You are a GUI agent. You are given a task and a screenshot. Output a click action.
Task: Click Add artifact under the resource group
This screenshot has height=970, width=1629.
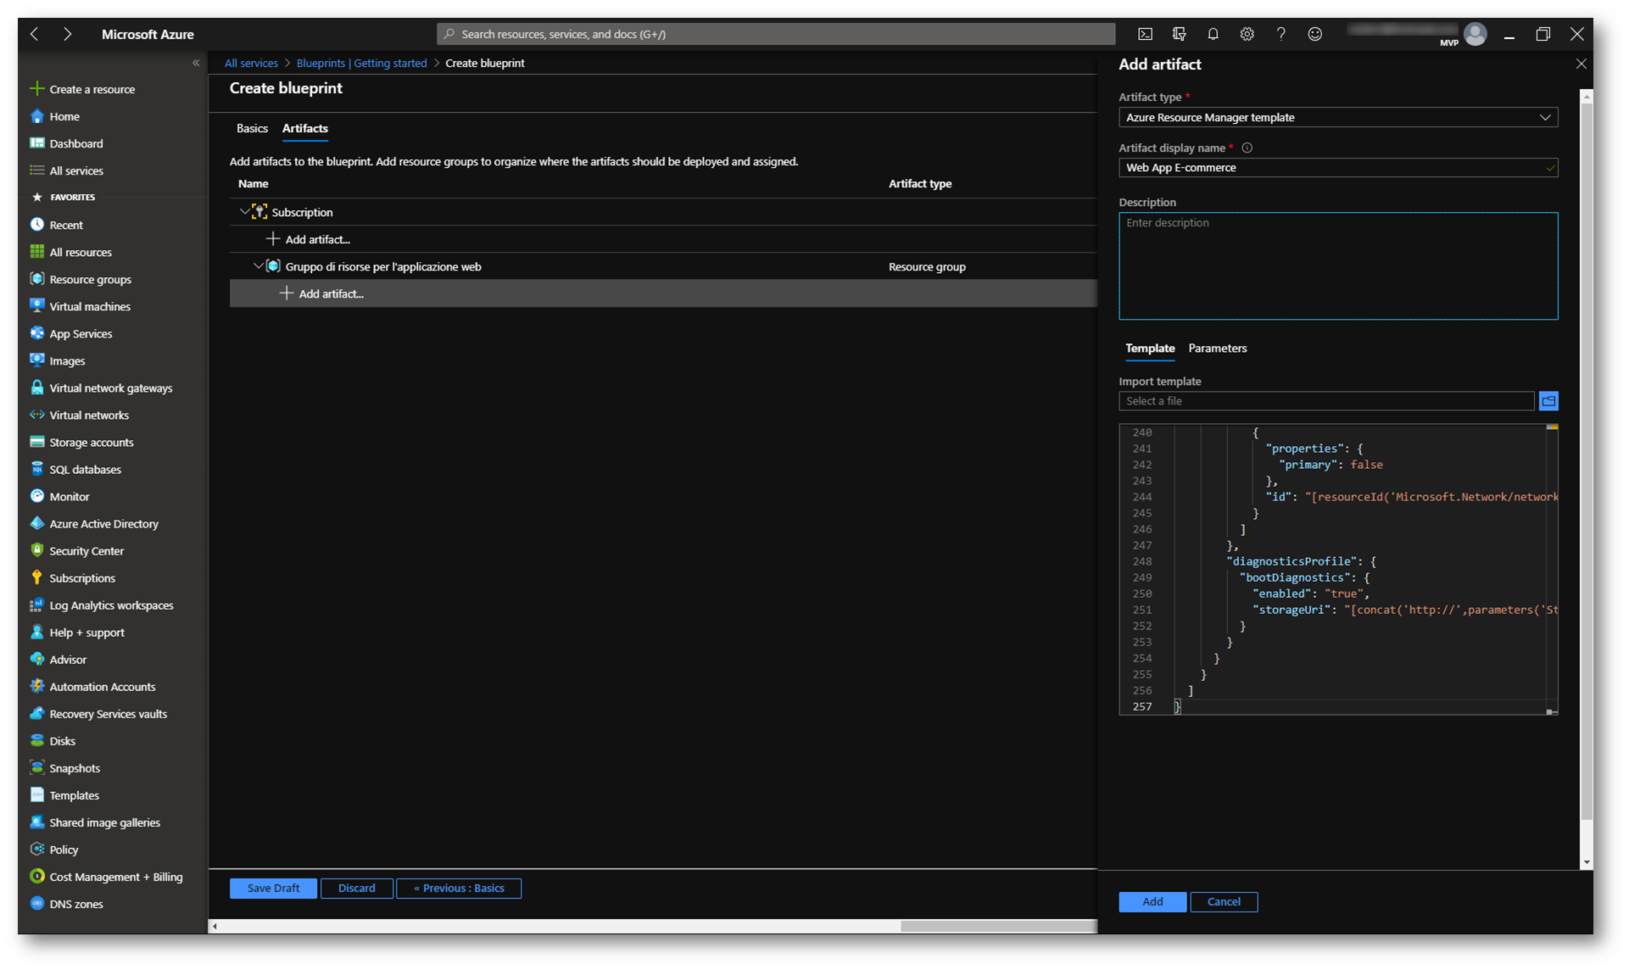point(322,293)
